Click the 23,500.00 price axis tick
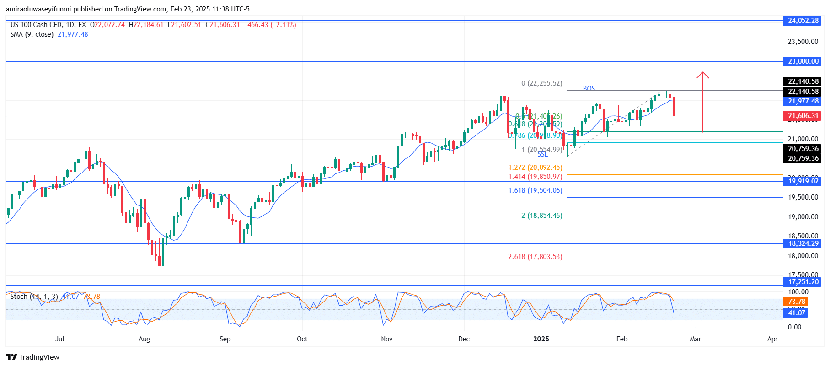The width and height of the screenshot is (830, 367). point(803,42)
